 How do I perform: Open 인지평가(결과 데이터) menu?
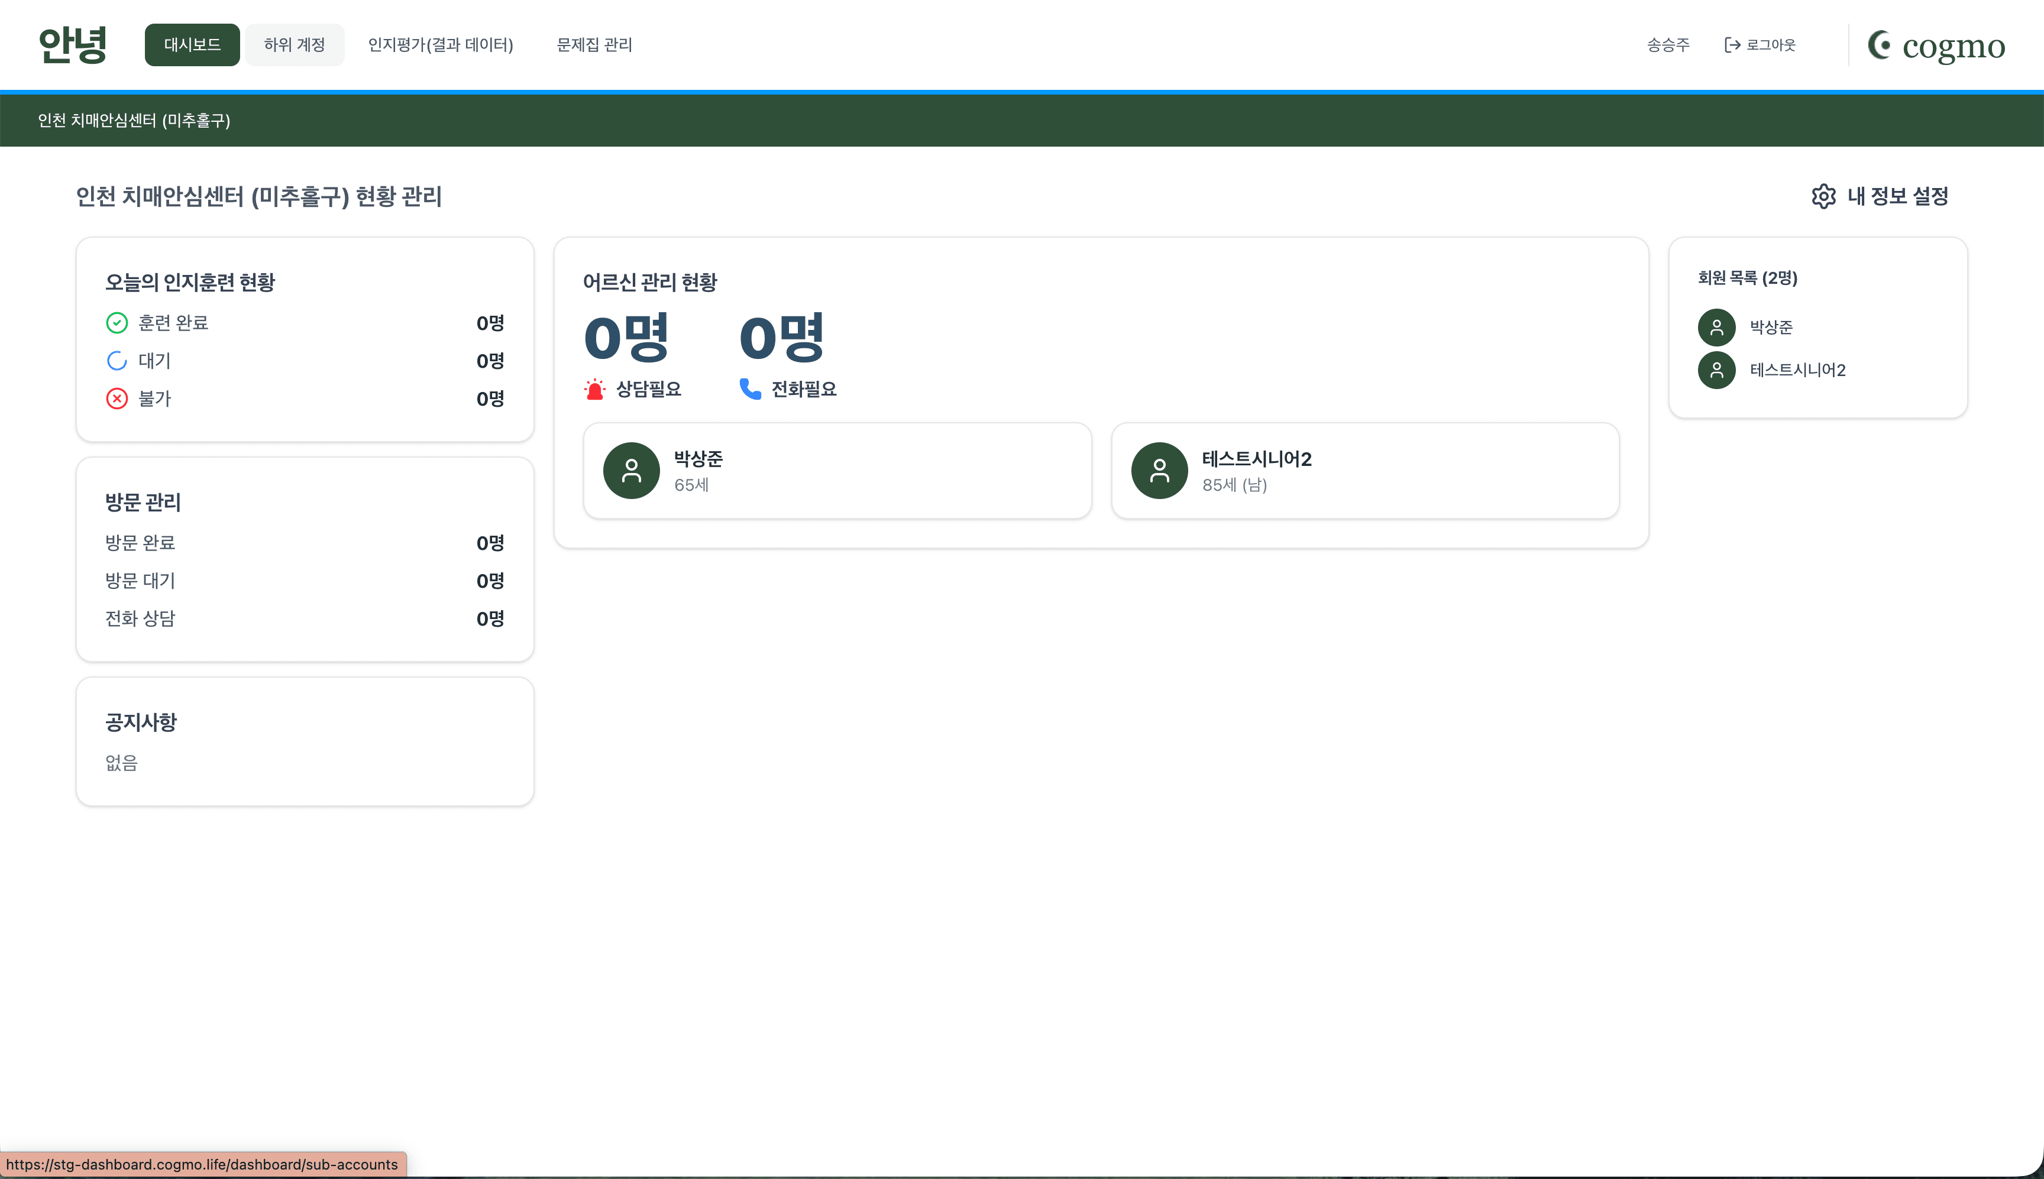click(441, 44)
